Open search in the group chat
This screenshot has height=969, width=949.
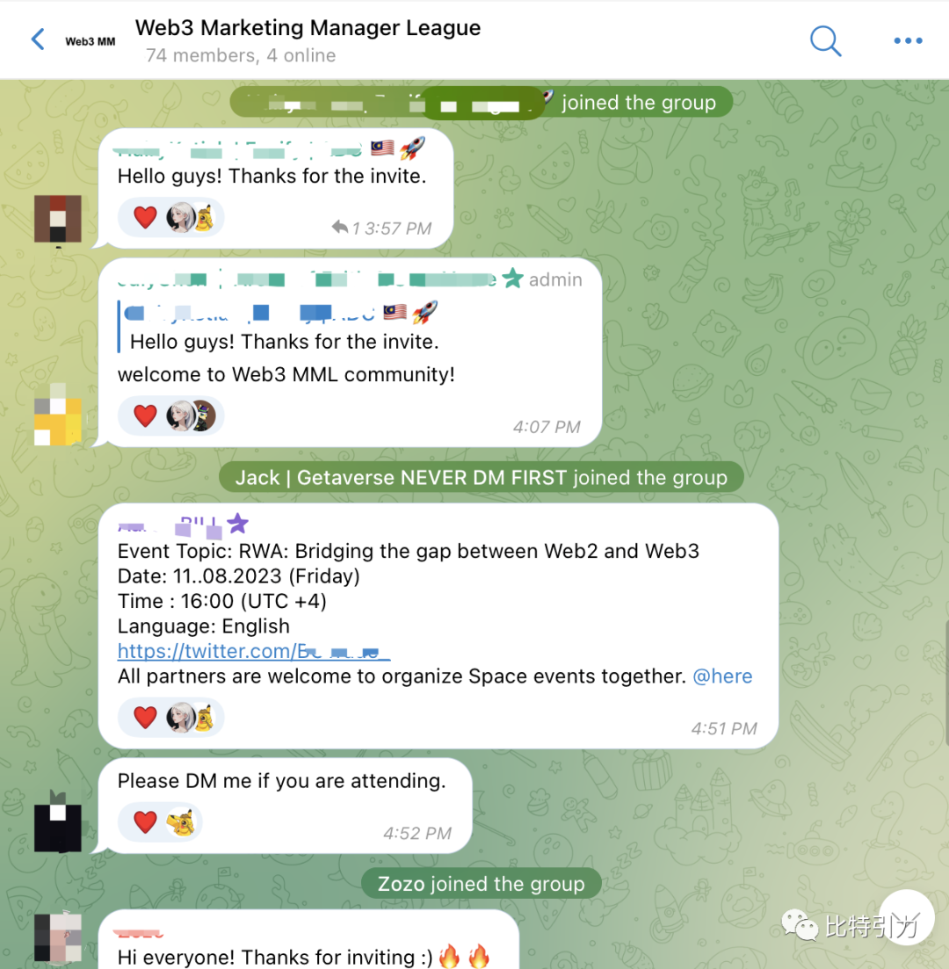tap(825, 40)
